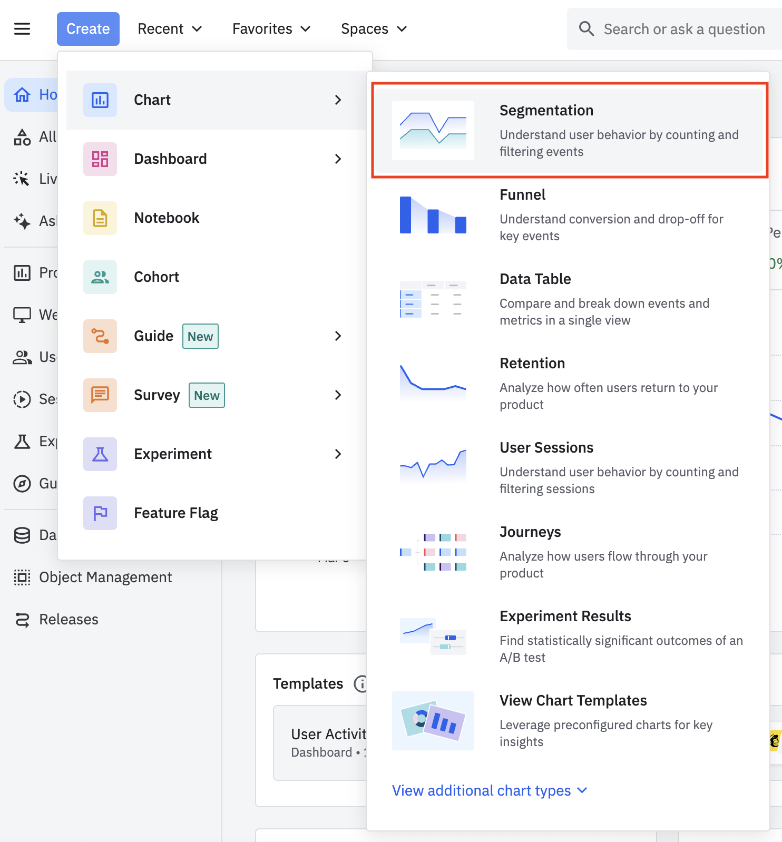Select the Funnel chart thumbnail
782x842 pixels.
click(433, 215)
